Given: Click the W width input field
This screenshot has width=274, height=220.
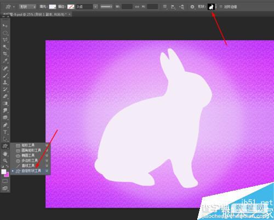Looking at the screenshot, I should [x=127, y=7].
